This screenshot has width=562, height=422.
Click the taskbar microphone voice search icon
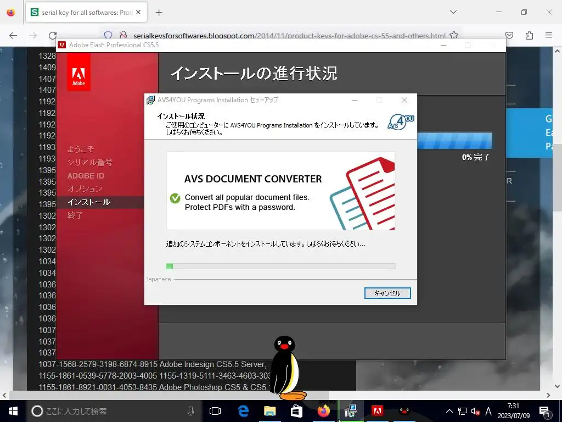190,411
